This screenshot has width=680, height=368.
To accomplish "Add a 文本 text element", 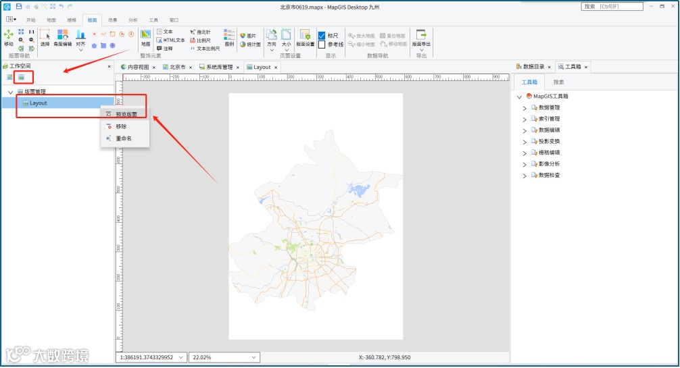I will pos(164,32).
